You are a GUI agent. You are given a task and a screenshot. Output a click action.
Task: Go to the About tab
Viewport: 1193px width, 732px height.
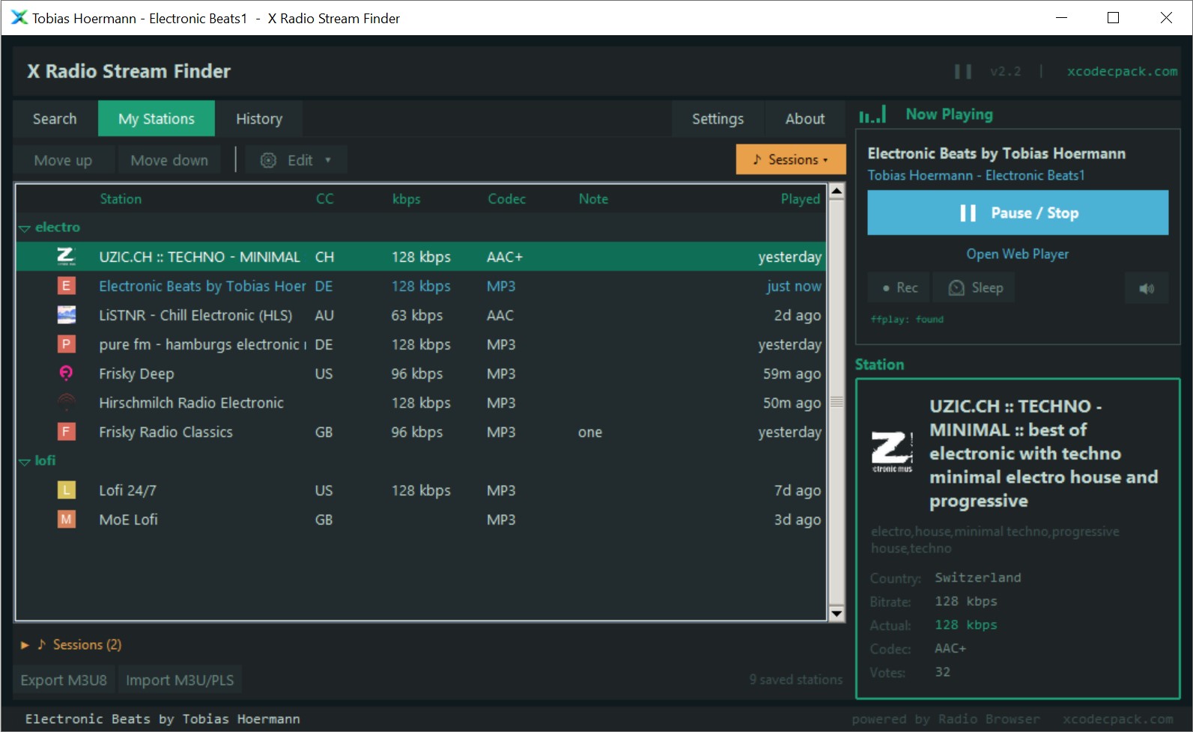[x=805, y=119]
